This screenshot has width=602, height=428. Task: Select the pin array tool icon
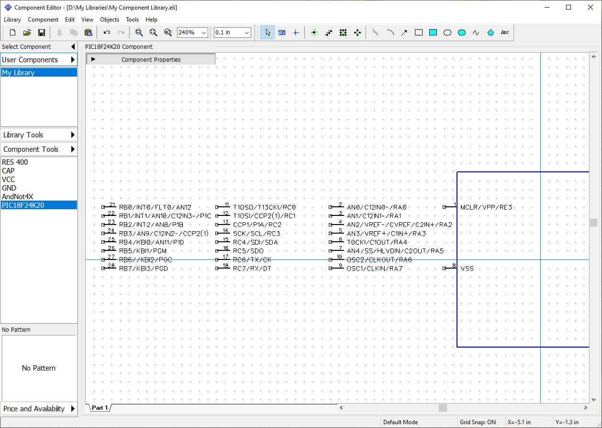coord(343,33)
